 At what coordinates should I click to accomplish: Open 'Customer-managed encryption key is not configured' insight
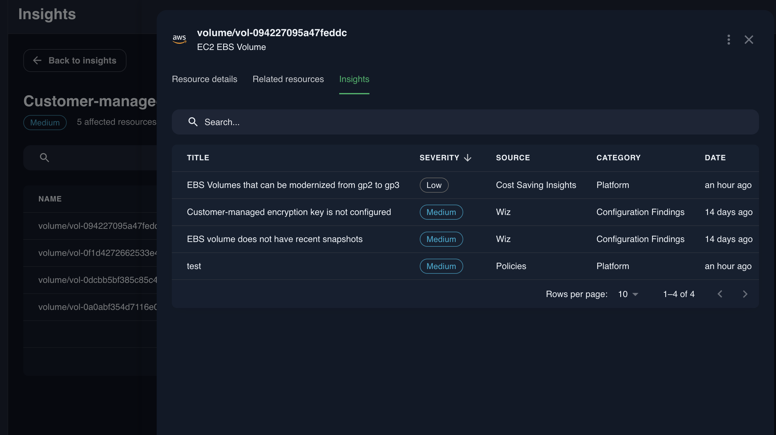pyautogui.click(x=289, y=212)
